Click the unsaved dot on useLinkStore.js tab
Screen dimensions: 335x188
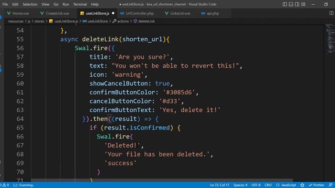tap(113, 13)
